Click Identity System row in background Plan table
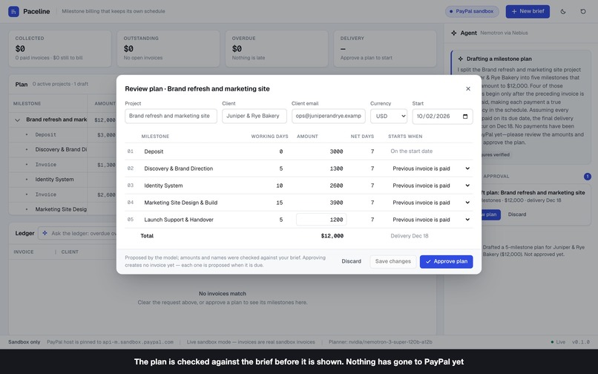The image size is (598, 374). click(63, 180)
